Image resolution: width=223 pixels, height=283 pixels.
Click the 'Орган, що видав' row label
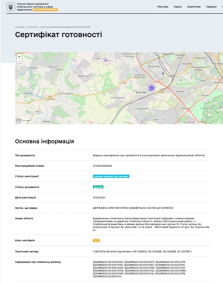(26, 208)
